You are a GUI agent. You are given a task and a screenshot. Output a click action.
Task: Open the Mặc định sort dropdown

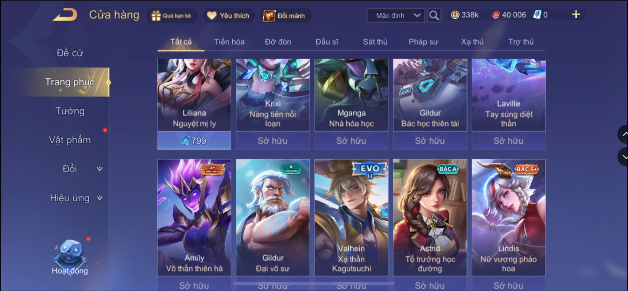396,15
